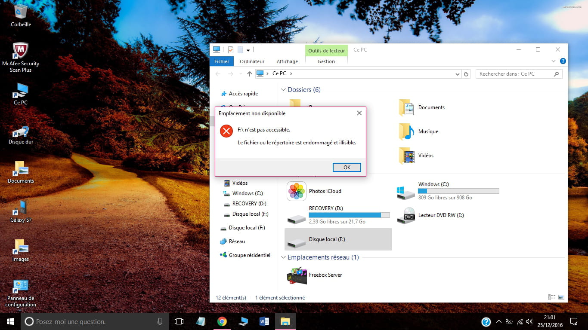
Task: Switch to the Affichage ribbon tab
Action: tap(287, 61)
